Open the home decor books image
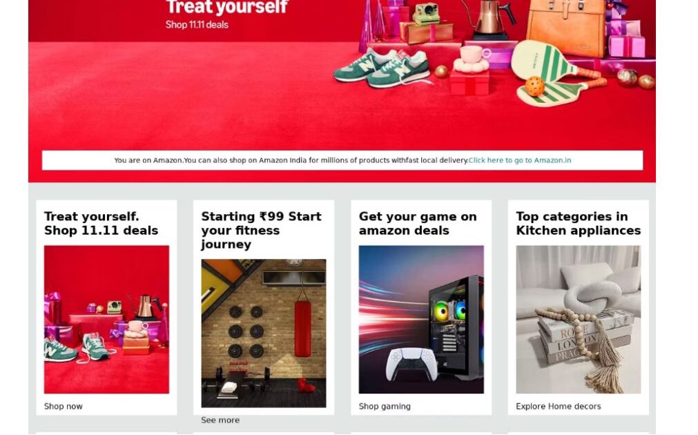698x435 pixels. 579,319
